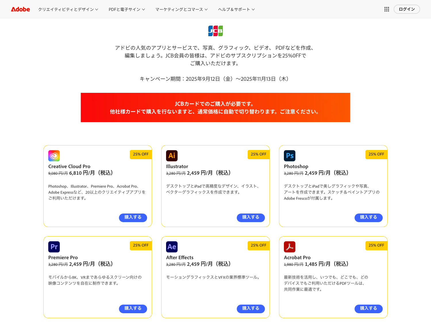This screenshot has width=431, height=323.
Task: Expand ヘルプ＆サポート menu
Action: pyautogui.click(x=236, y=9)
